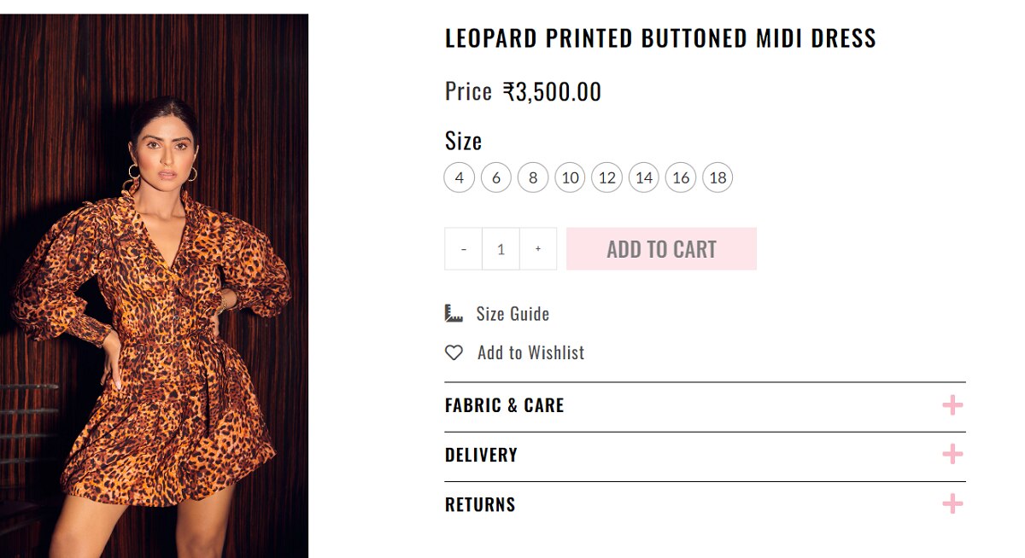The image size is (1025, 558).
Task: Choose size 6 option
Action: [496, 177]
